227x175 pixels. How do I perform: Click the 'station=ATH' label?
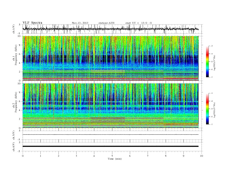106,23
